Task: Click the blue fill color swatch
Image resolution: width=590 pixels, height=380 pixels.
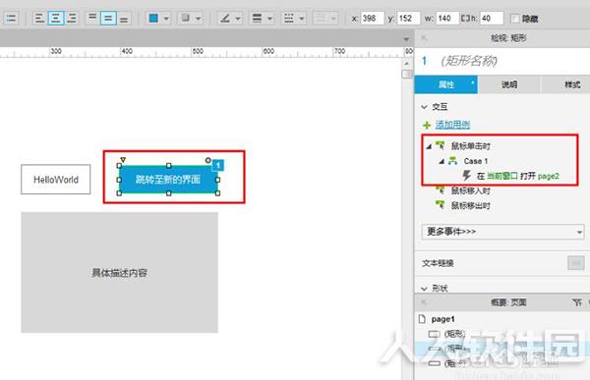Action: 153,18
